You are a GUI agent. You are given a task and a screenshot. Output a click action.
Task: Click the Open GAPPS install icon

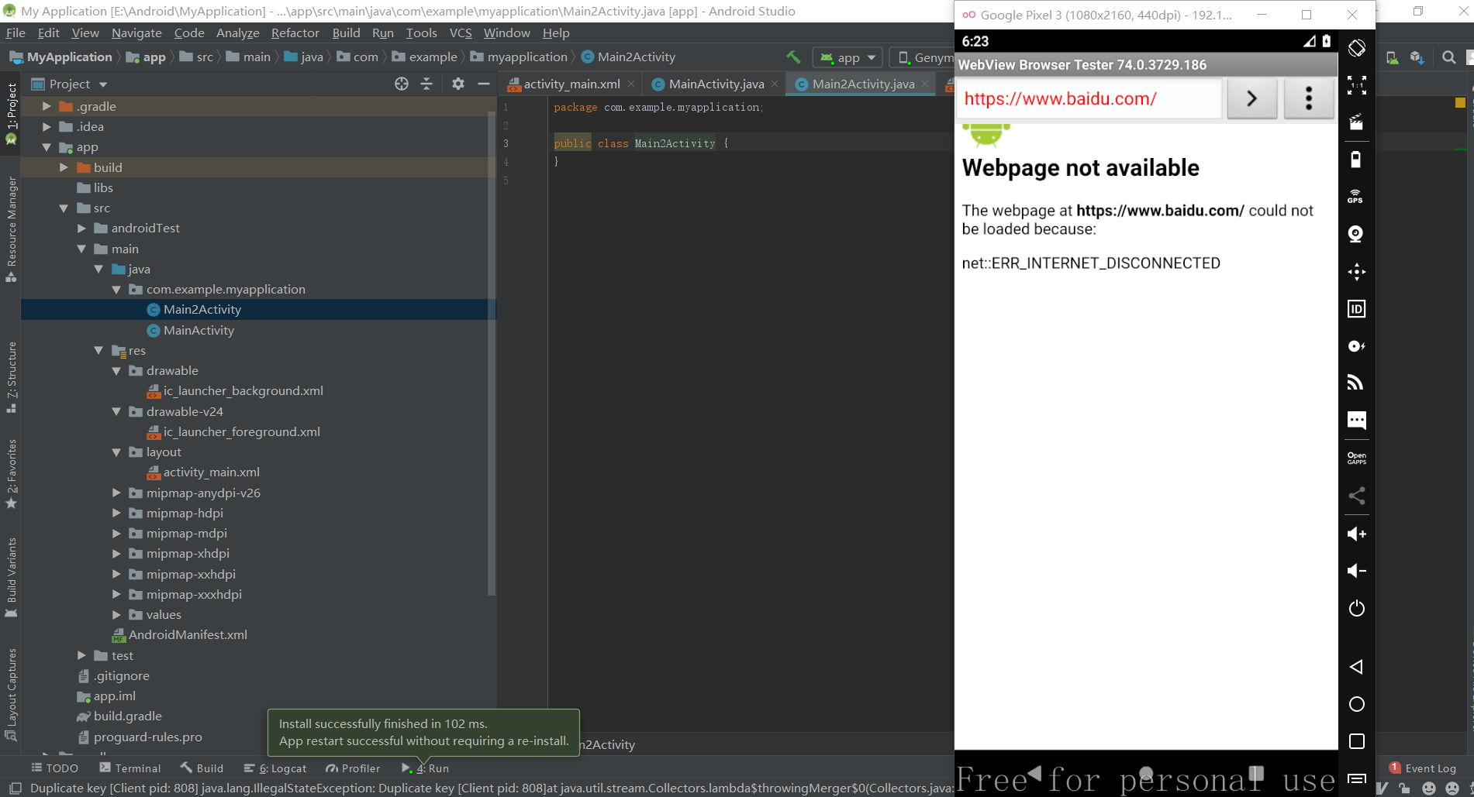click(x=1357, y=459)
